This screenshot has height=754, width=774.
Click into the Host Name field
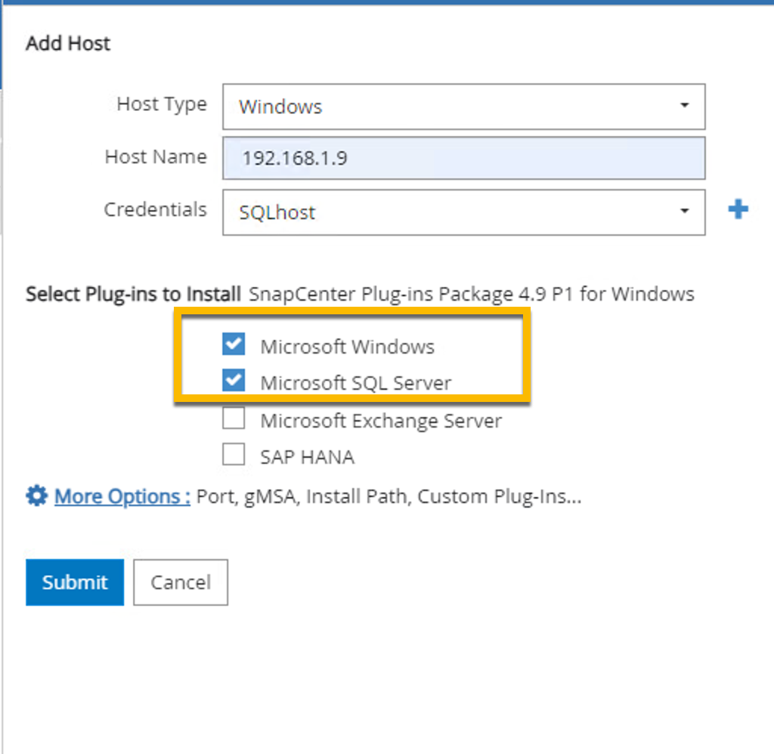click(x=463, y=159)
